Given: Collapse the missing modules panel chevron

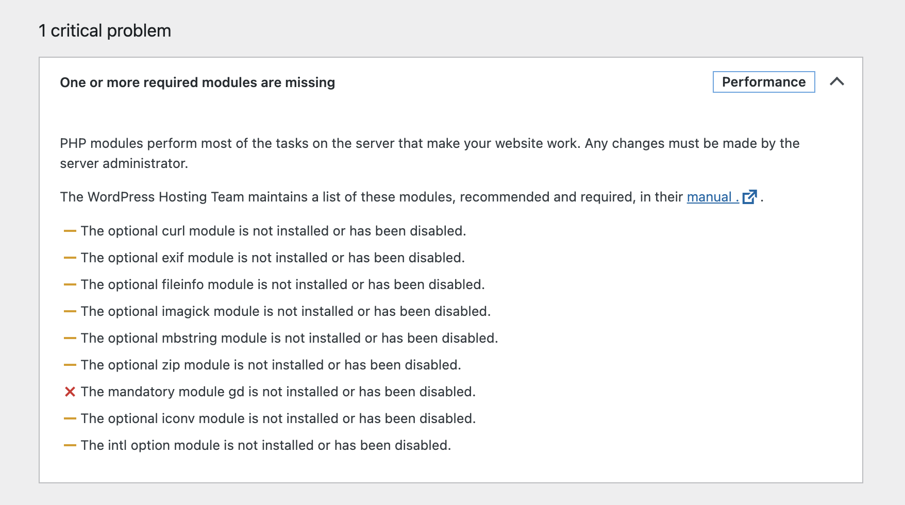Looking at the screenshot, I should 837,81.
